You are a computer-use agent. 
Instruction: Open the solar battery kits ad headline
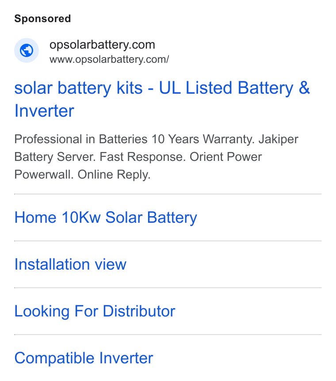pos(162,99)
